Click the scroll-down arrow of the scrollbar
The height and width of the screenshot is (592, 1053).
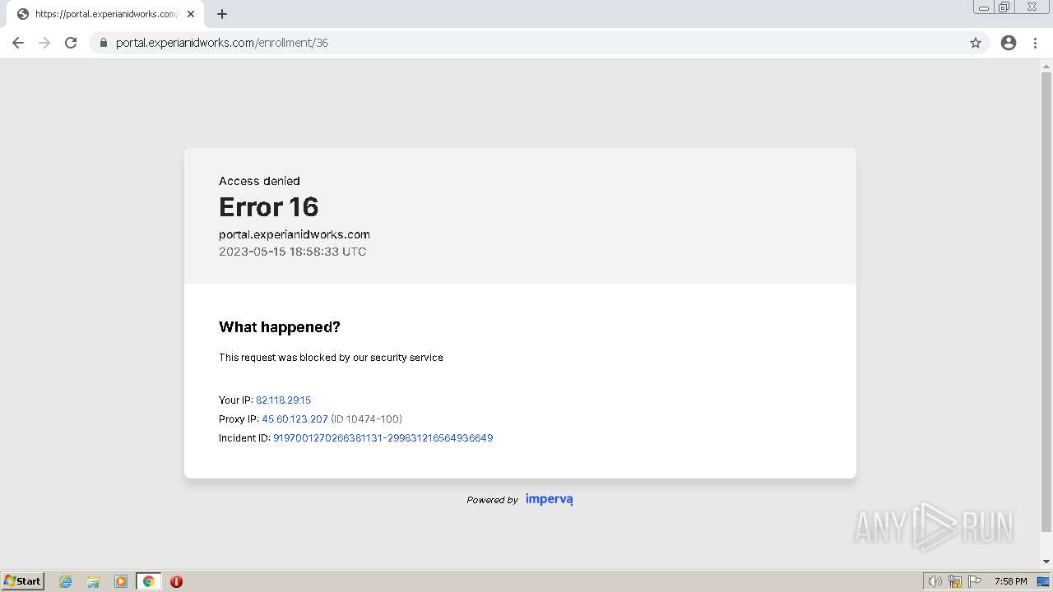[x=1046, y=562]
